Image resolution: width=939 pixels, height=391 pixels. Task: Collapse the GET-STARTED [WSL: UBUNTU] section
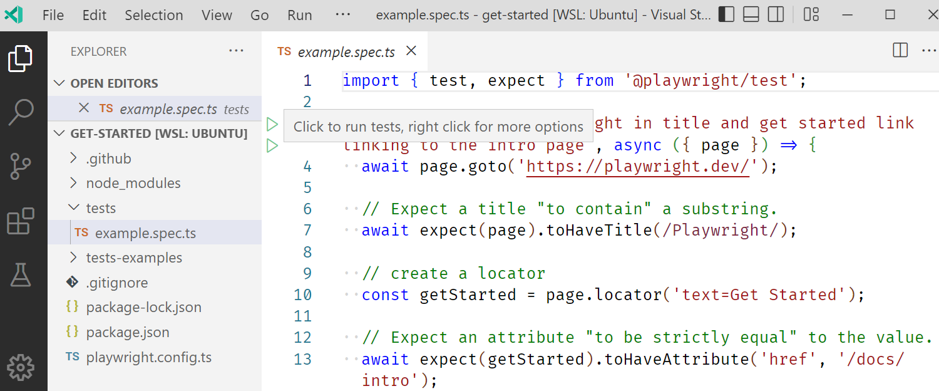[155, 133]
